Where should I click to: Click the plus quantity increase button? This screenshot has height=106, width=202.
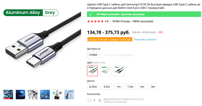click(x=100, y=100)
